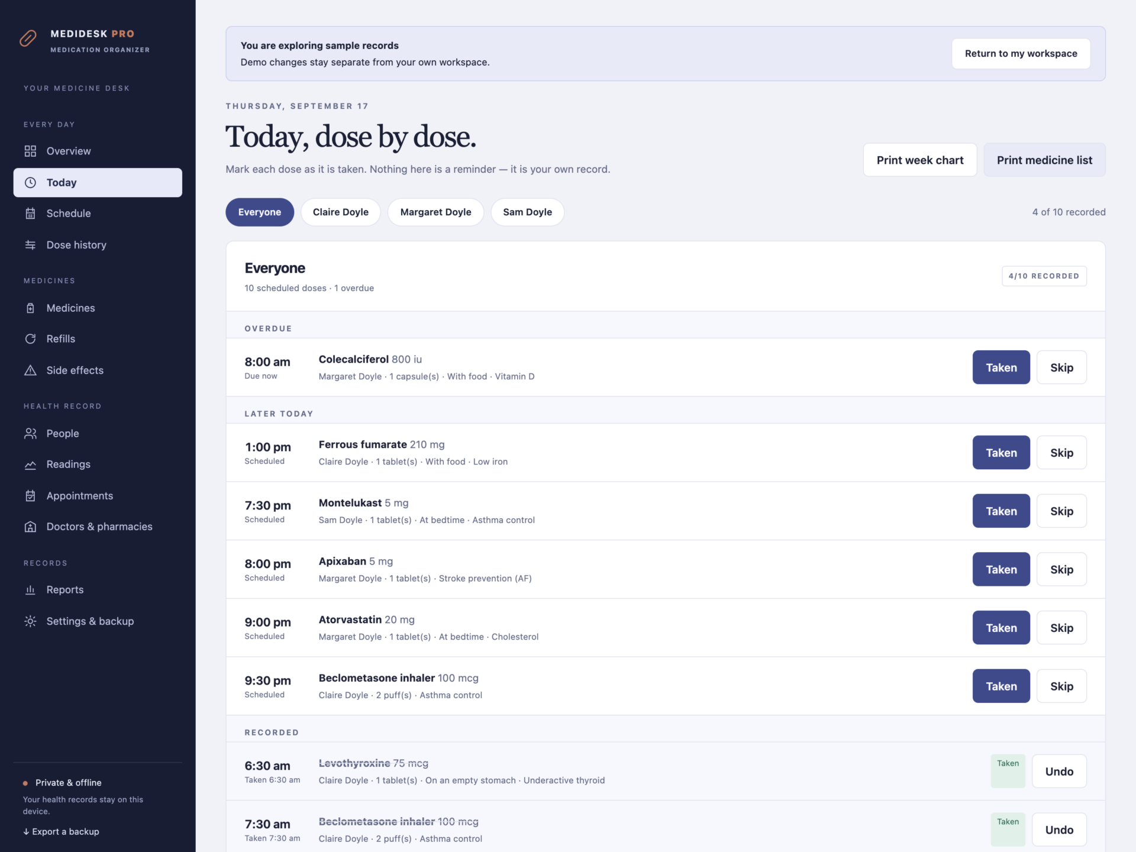Click the Dose history list icon
The height and width of the screenshot is (852, 1136).
30,245
